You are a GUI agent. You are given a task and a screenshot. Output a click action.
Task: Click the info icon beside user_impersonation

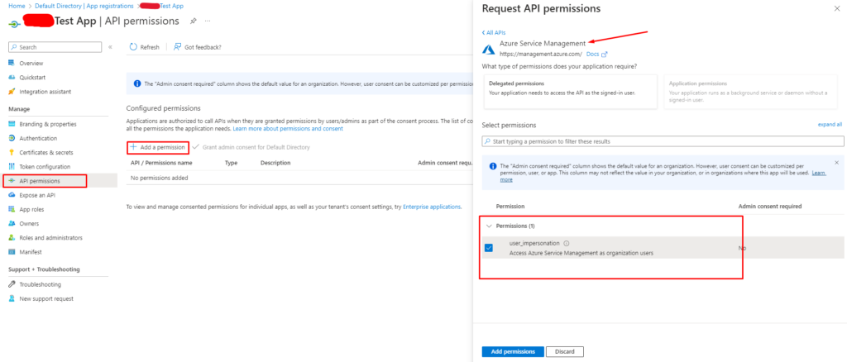pyautogui.click(x=566, y=243)
